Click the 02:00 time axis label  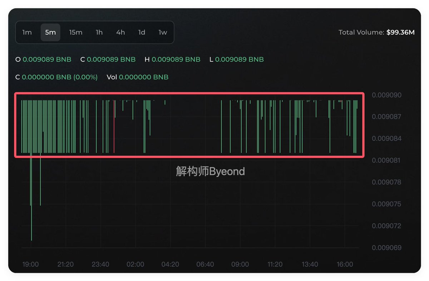(135, 265)
